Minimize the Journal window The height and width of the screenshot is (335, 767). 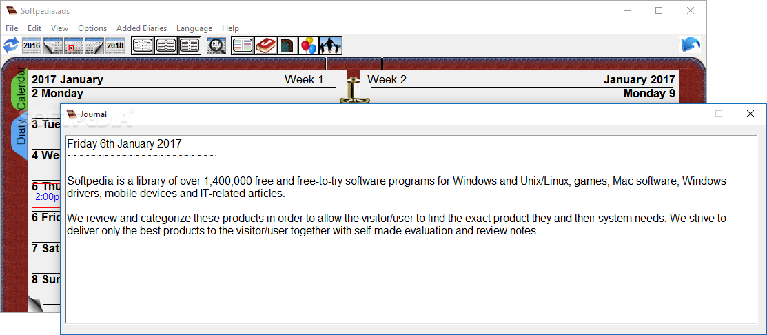click(x=688, y=114)
